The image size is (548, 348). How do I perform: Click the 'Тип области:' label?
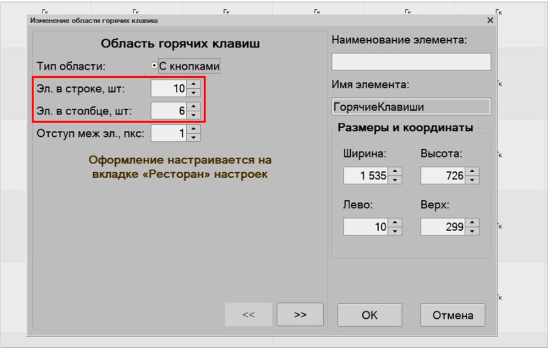click(71, 66)
